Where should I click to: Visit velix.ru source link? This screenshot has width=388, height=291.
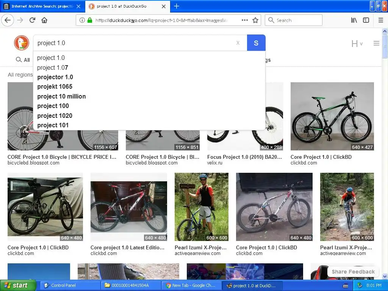(x=215, y=163)
